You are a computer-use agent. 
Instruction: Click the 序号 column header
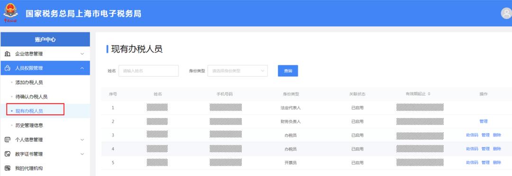pos(113,94)
